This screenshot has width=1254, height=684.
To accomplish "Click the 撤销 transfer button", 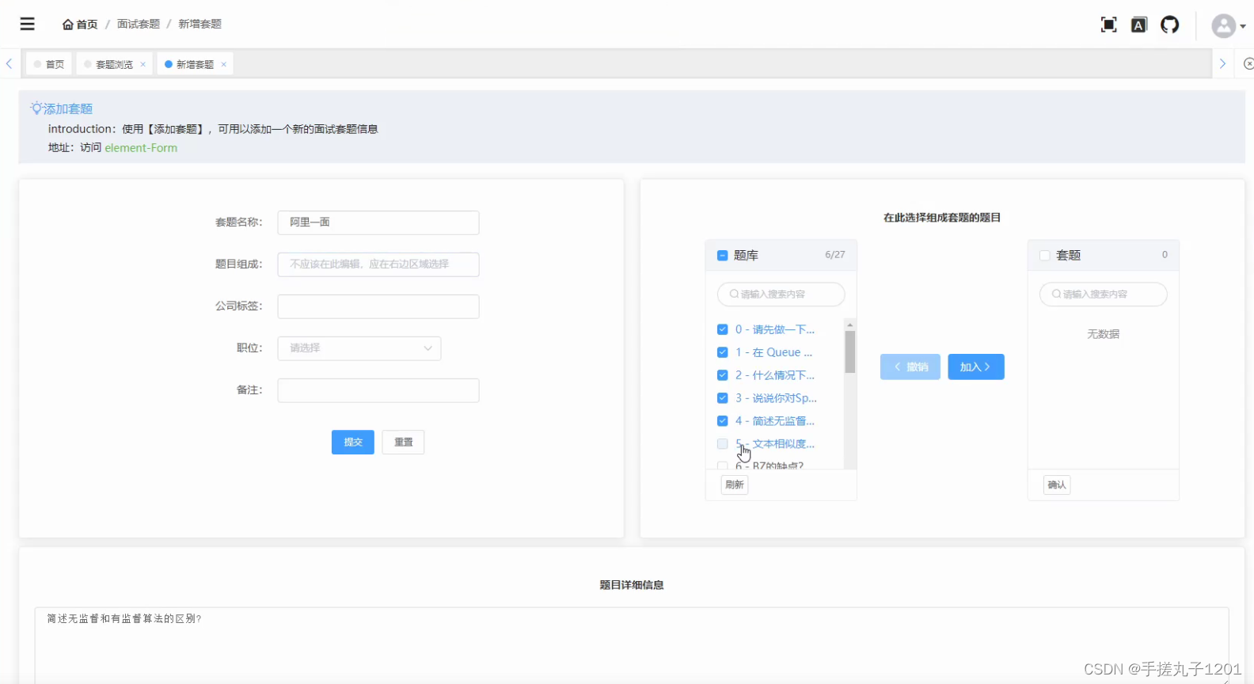I will tap(910, 367).
